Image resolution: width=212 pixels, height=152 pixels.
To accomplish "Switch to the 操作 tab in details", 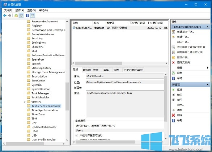I will pyautogui.click(x=96, y=70).
